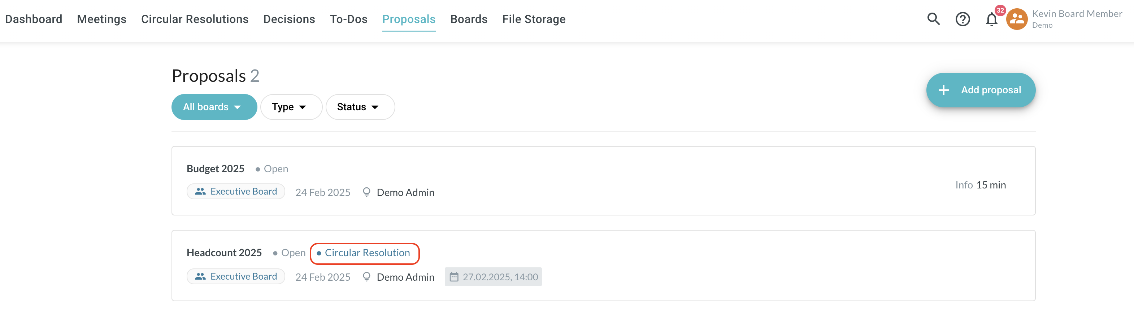
Task: Click the Kevin Board Member avatar icon
Action: tap(1017, 19)
